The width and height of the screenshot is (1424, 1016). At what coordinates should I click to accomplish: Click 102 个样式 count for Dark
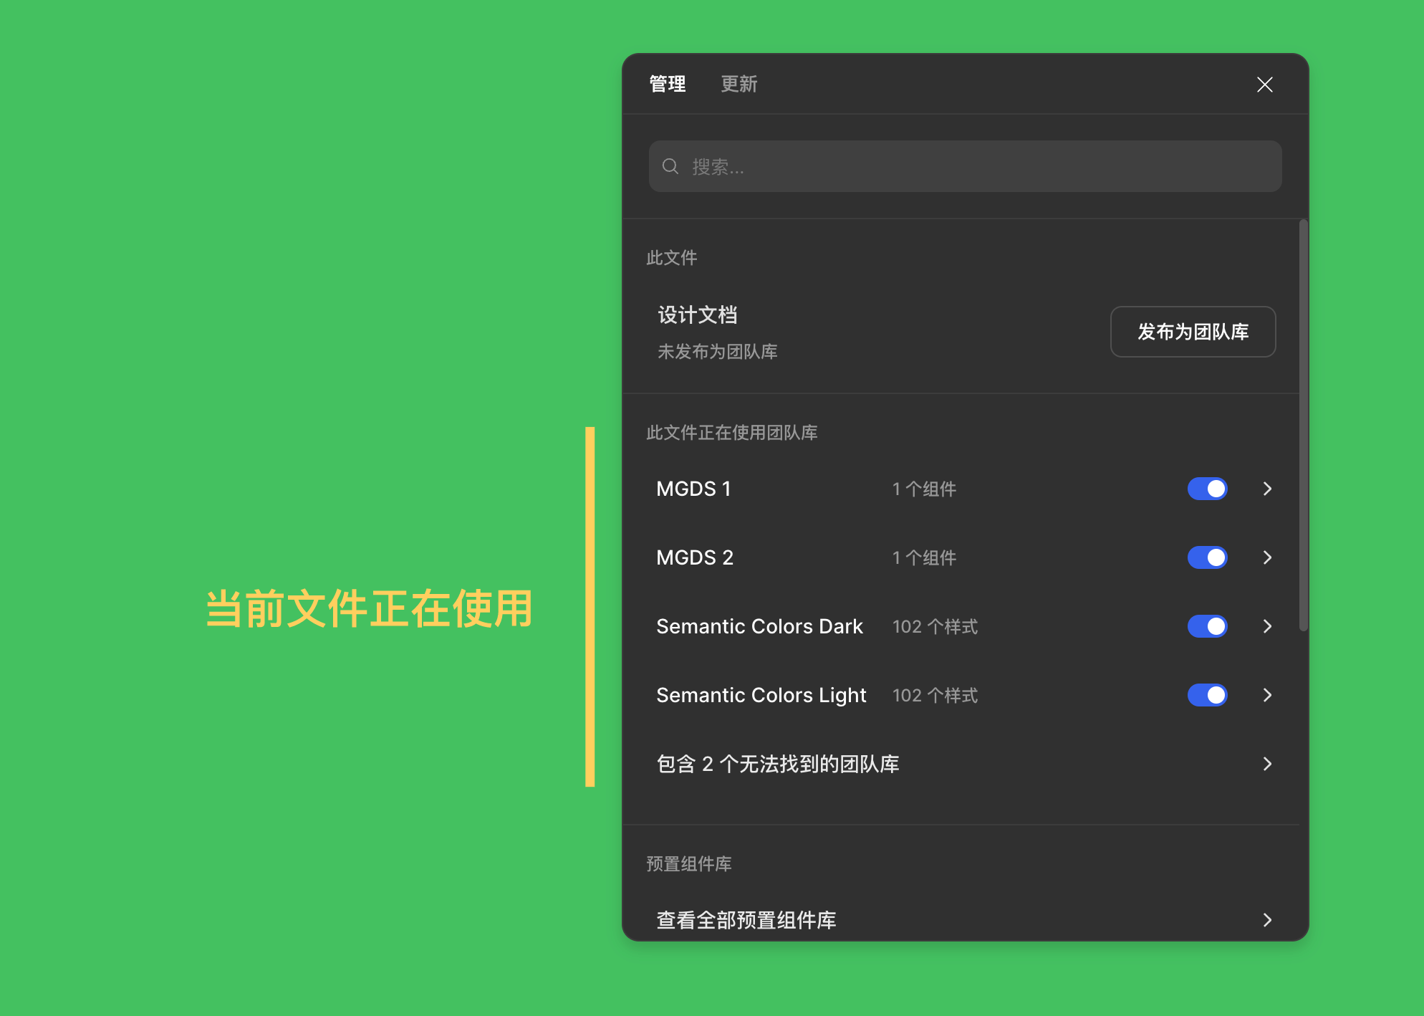[x=935, y=627]
